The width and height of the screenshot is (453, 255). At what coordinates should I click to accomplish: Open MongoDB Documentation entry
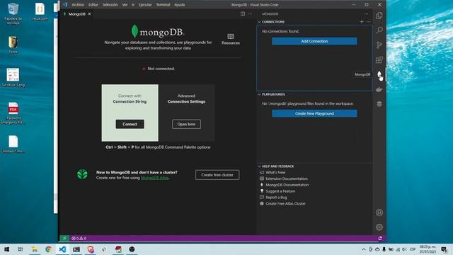click(287, 185)
